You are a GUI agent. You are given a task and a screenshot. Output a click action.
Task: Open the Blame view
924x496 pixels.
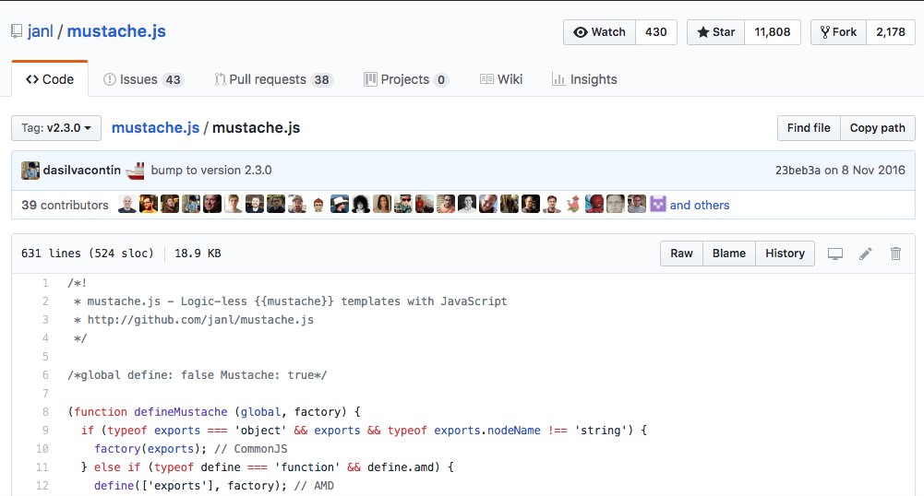click(729, 254)
